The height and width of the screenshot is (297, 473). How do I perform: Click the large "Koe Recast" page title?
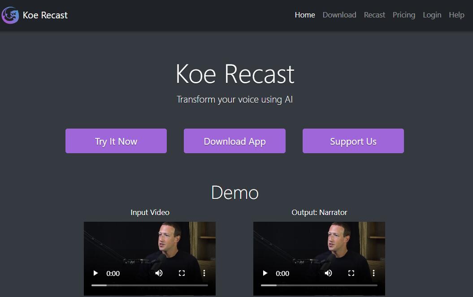[x=234, y=74]
